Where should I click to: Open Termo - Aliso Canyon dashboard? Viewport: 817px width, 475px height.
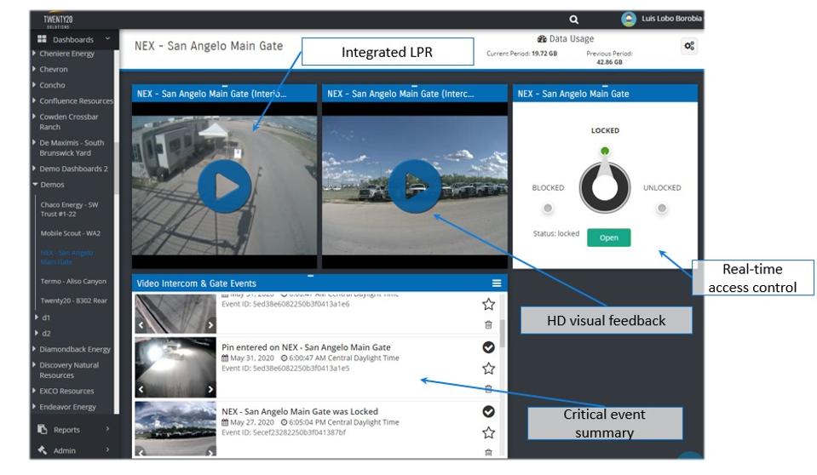73,281
